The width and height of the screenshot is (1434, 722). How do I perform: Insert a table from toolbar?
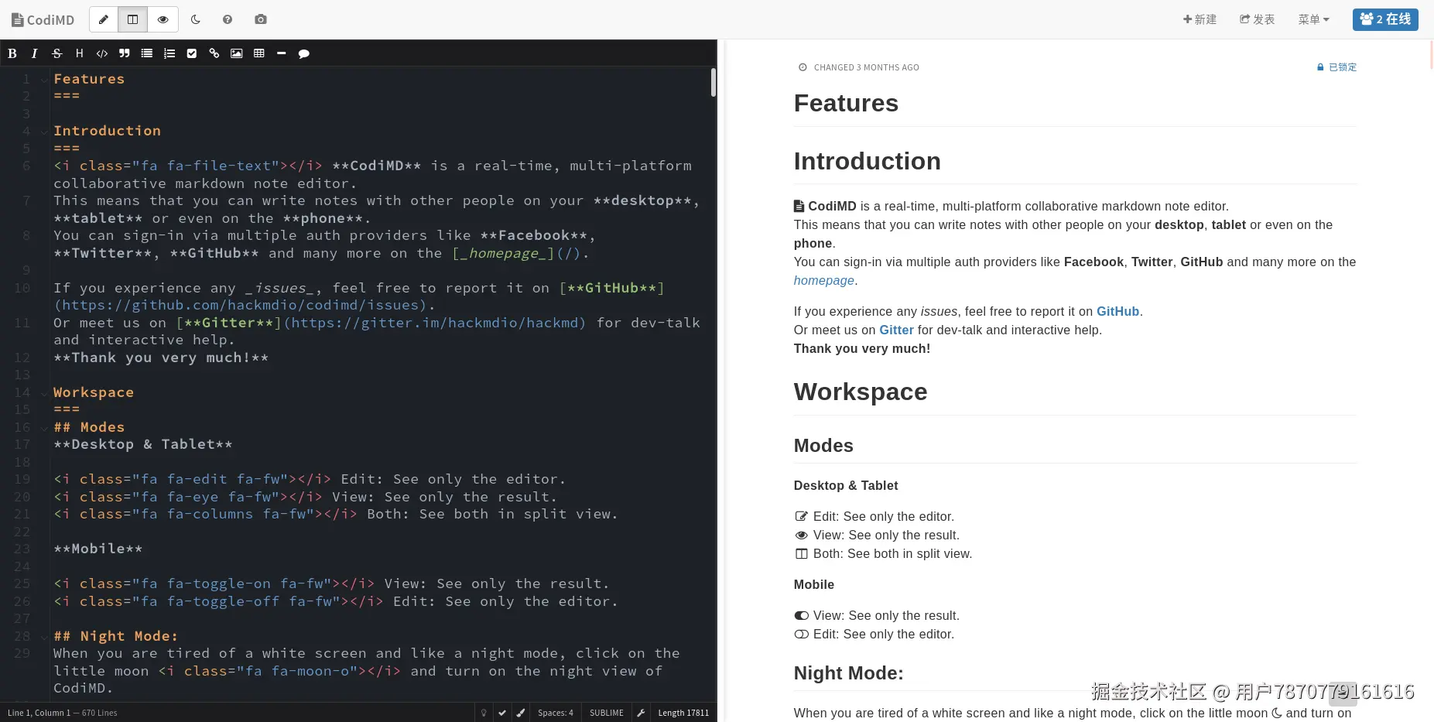click(259, 53)
